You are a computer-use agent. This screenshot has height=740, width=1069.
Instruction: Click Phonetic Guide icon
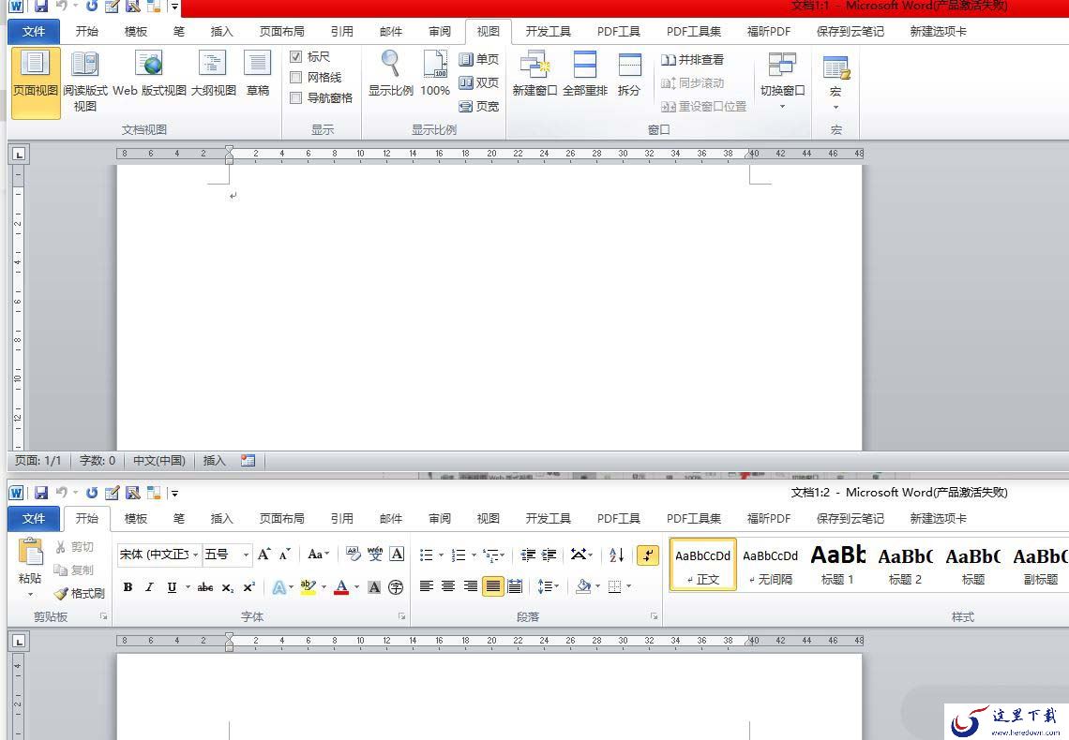coord(375,555)
